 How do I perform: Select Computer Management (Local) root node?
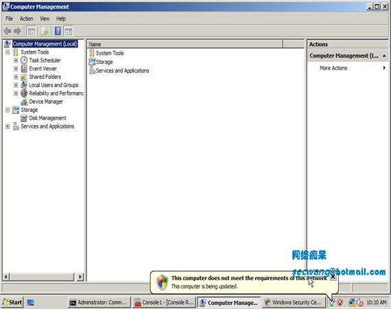coord(45,44)
